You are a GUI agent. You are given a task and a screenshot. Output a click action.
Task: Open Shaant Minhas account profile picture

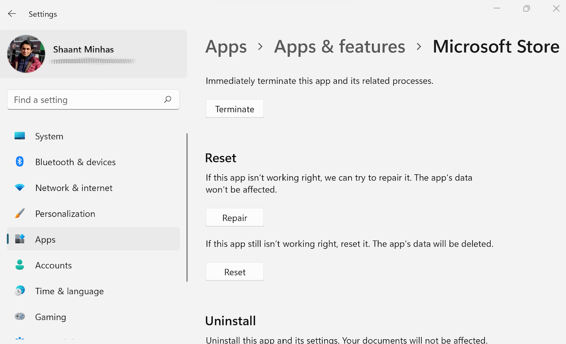point(26,54)
